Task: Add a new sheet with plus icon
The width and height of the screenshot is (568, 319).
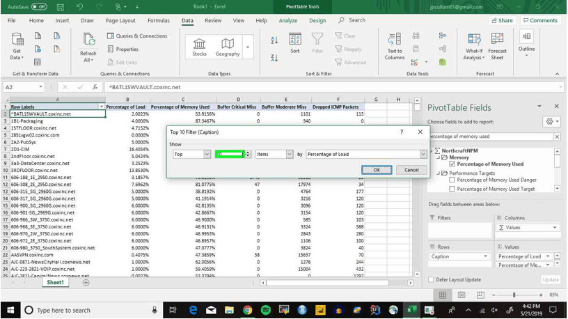Action: point(86,282)
